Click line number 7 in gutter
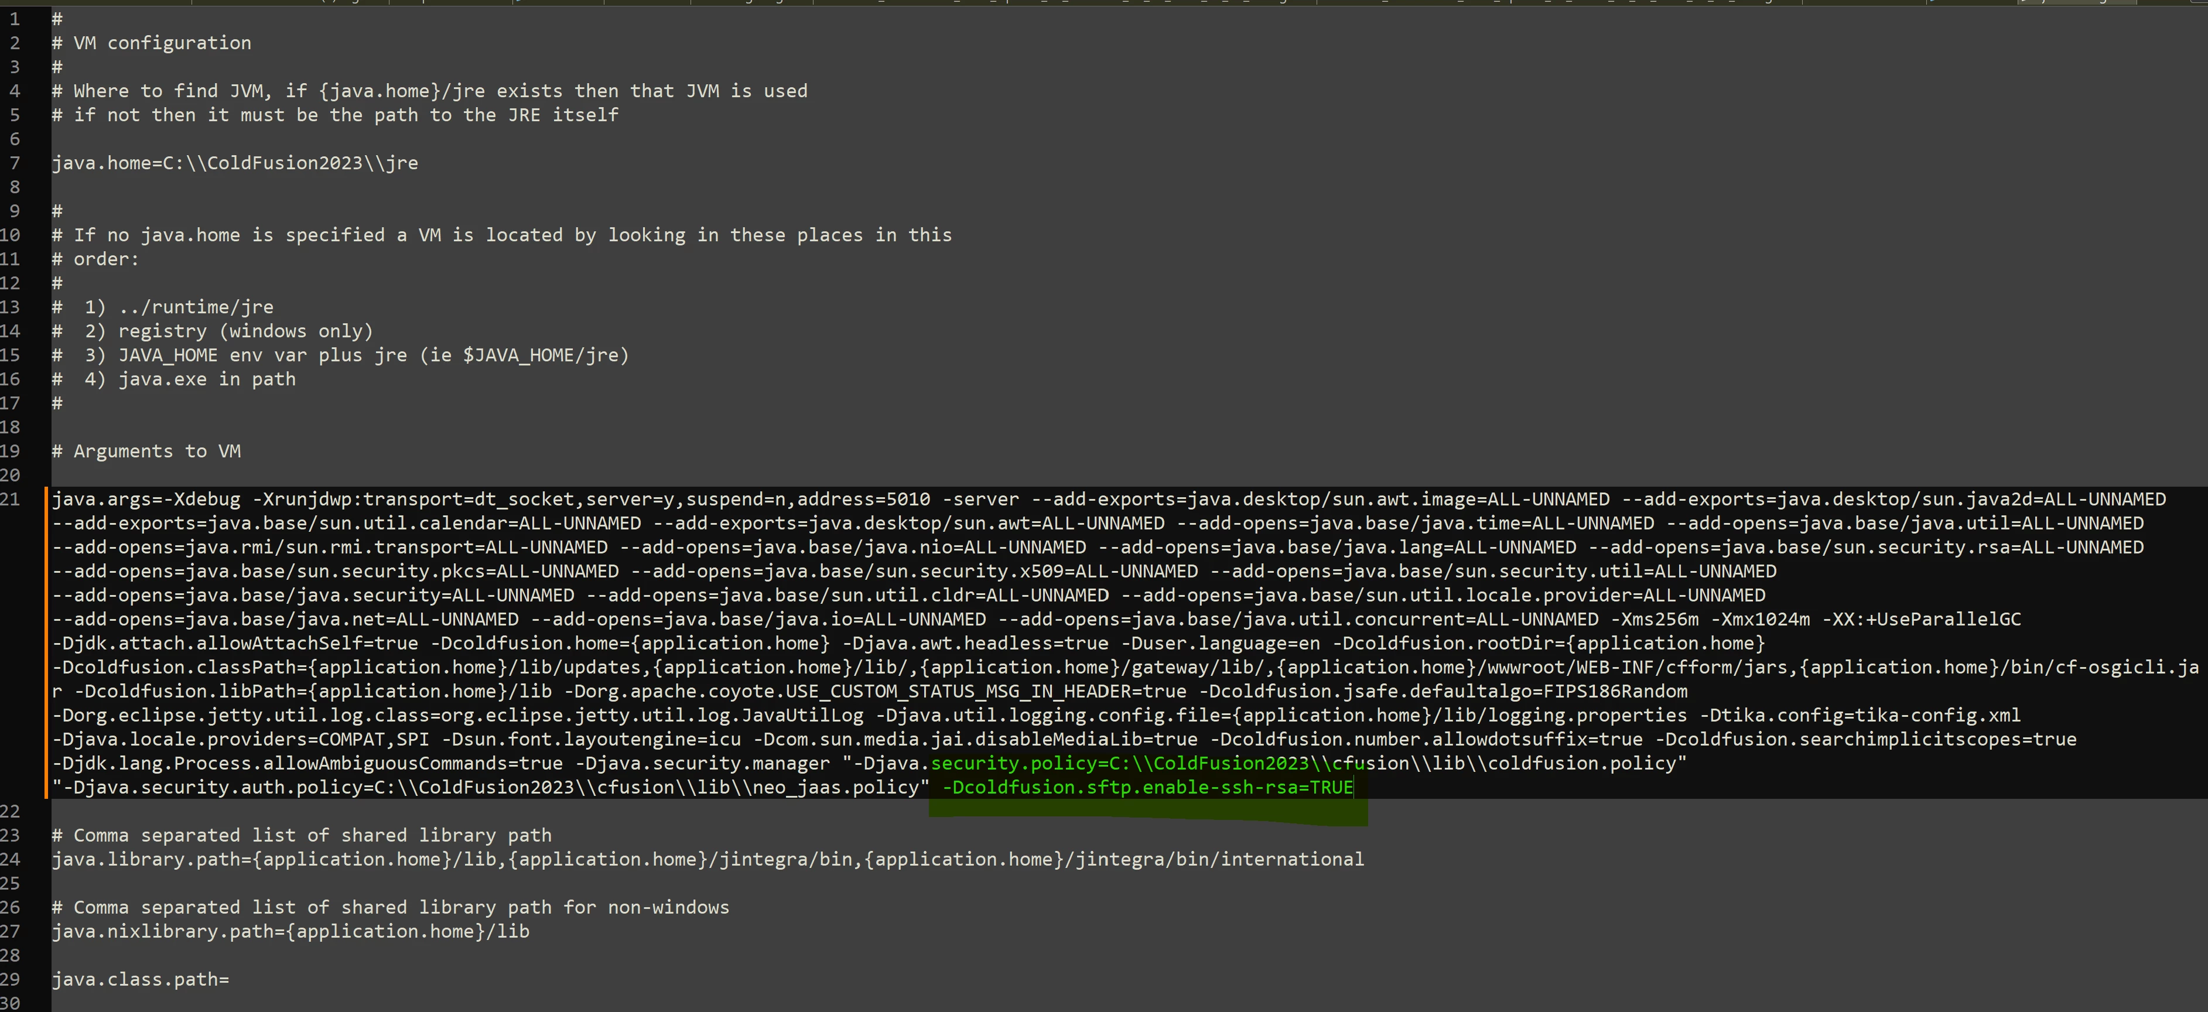Viewport: 2208px width, 1012px height. click(15, 163)
